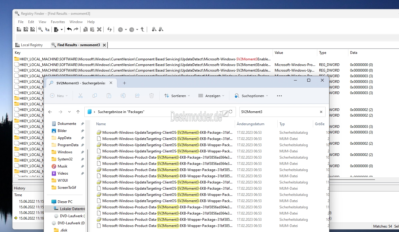Go up one folder in File Explorer
Image resolution: width=399 pixels, height=232 pixels.
[78, 112]
